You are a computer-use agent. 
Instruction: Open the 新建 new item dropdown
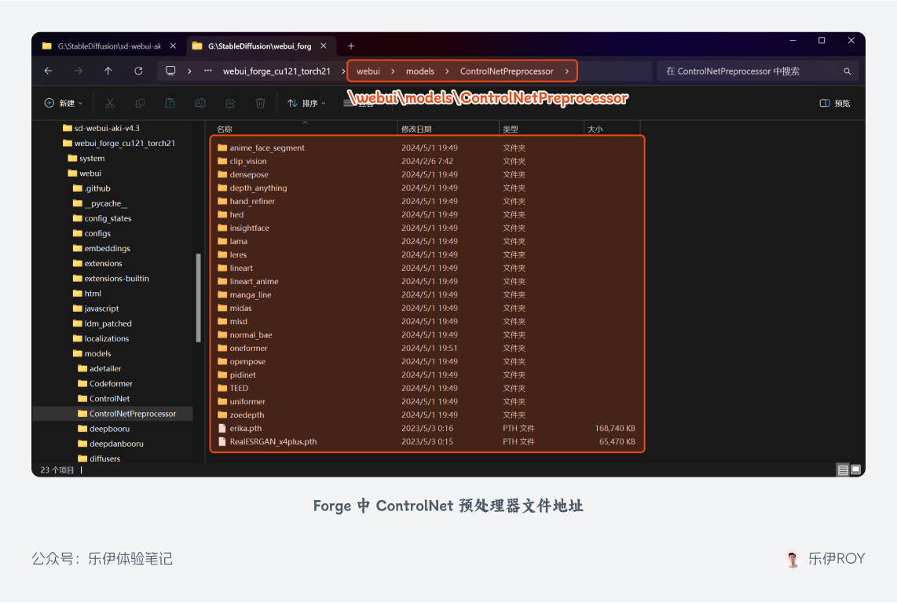[x=62, y=103]
